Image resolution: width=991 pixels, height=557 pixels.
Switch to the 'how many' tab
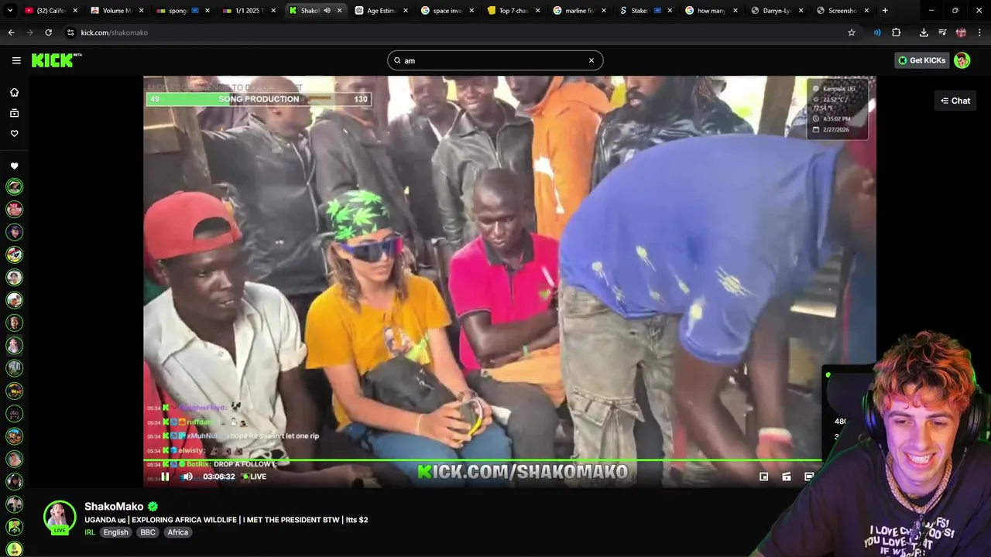click(709, 11)
